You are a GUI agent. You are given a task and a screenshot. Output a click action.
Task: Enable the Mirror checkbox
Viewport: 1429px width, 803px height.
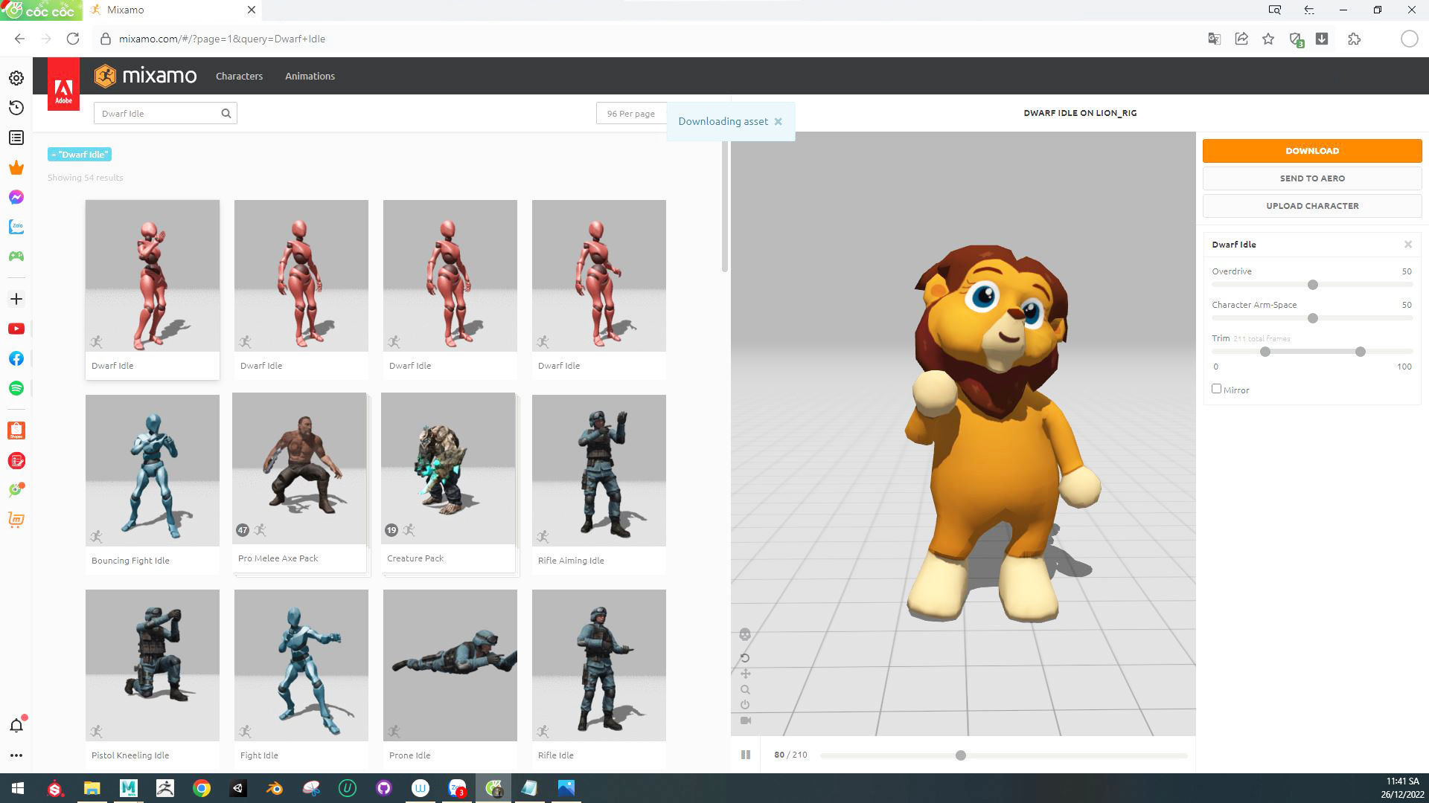pos(1217,389)
